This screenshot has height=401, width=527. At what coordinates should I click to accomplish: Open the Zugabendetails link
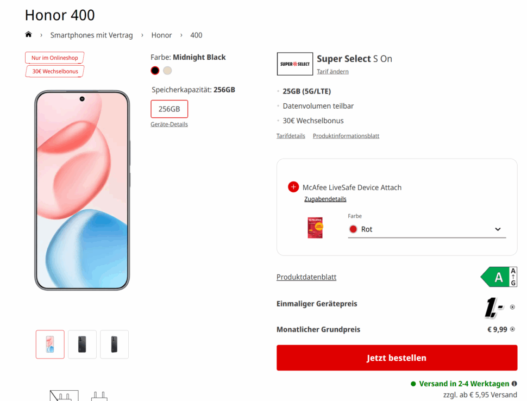(x=325, y=199)
